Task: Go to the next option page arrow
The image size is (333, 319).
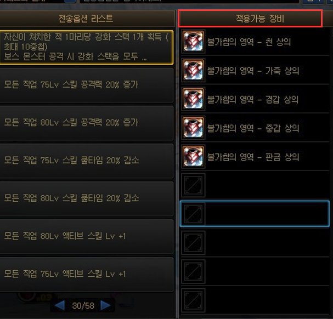Action: coord(105,305)
